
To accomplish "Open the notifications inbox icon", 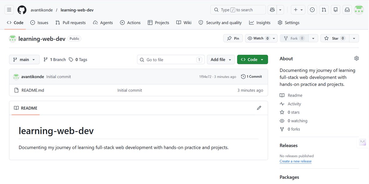I will click(x=347, y=10).
